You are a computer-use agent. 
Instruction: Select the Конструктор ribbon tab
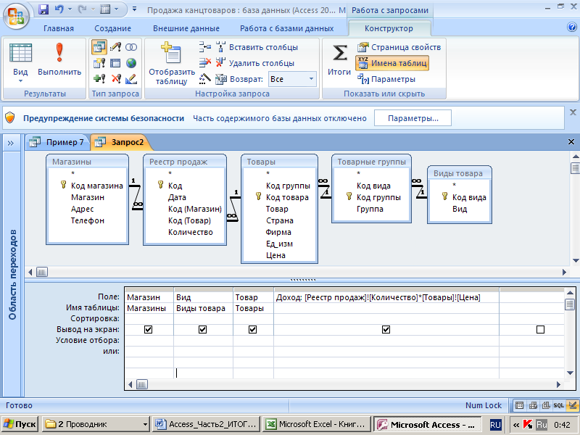(389, 28)
